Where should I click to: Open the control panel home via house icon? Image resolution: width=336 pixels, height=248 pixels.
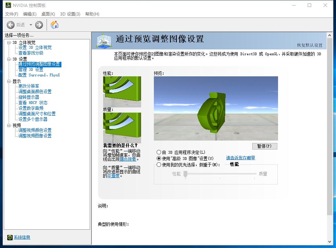(x=54, y=25)
